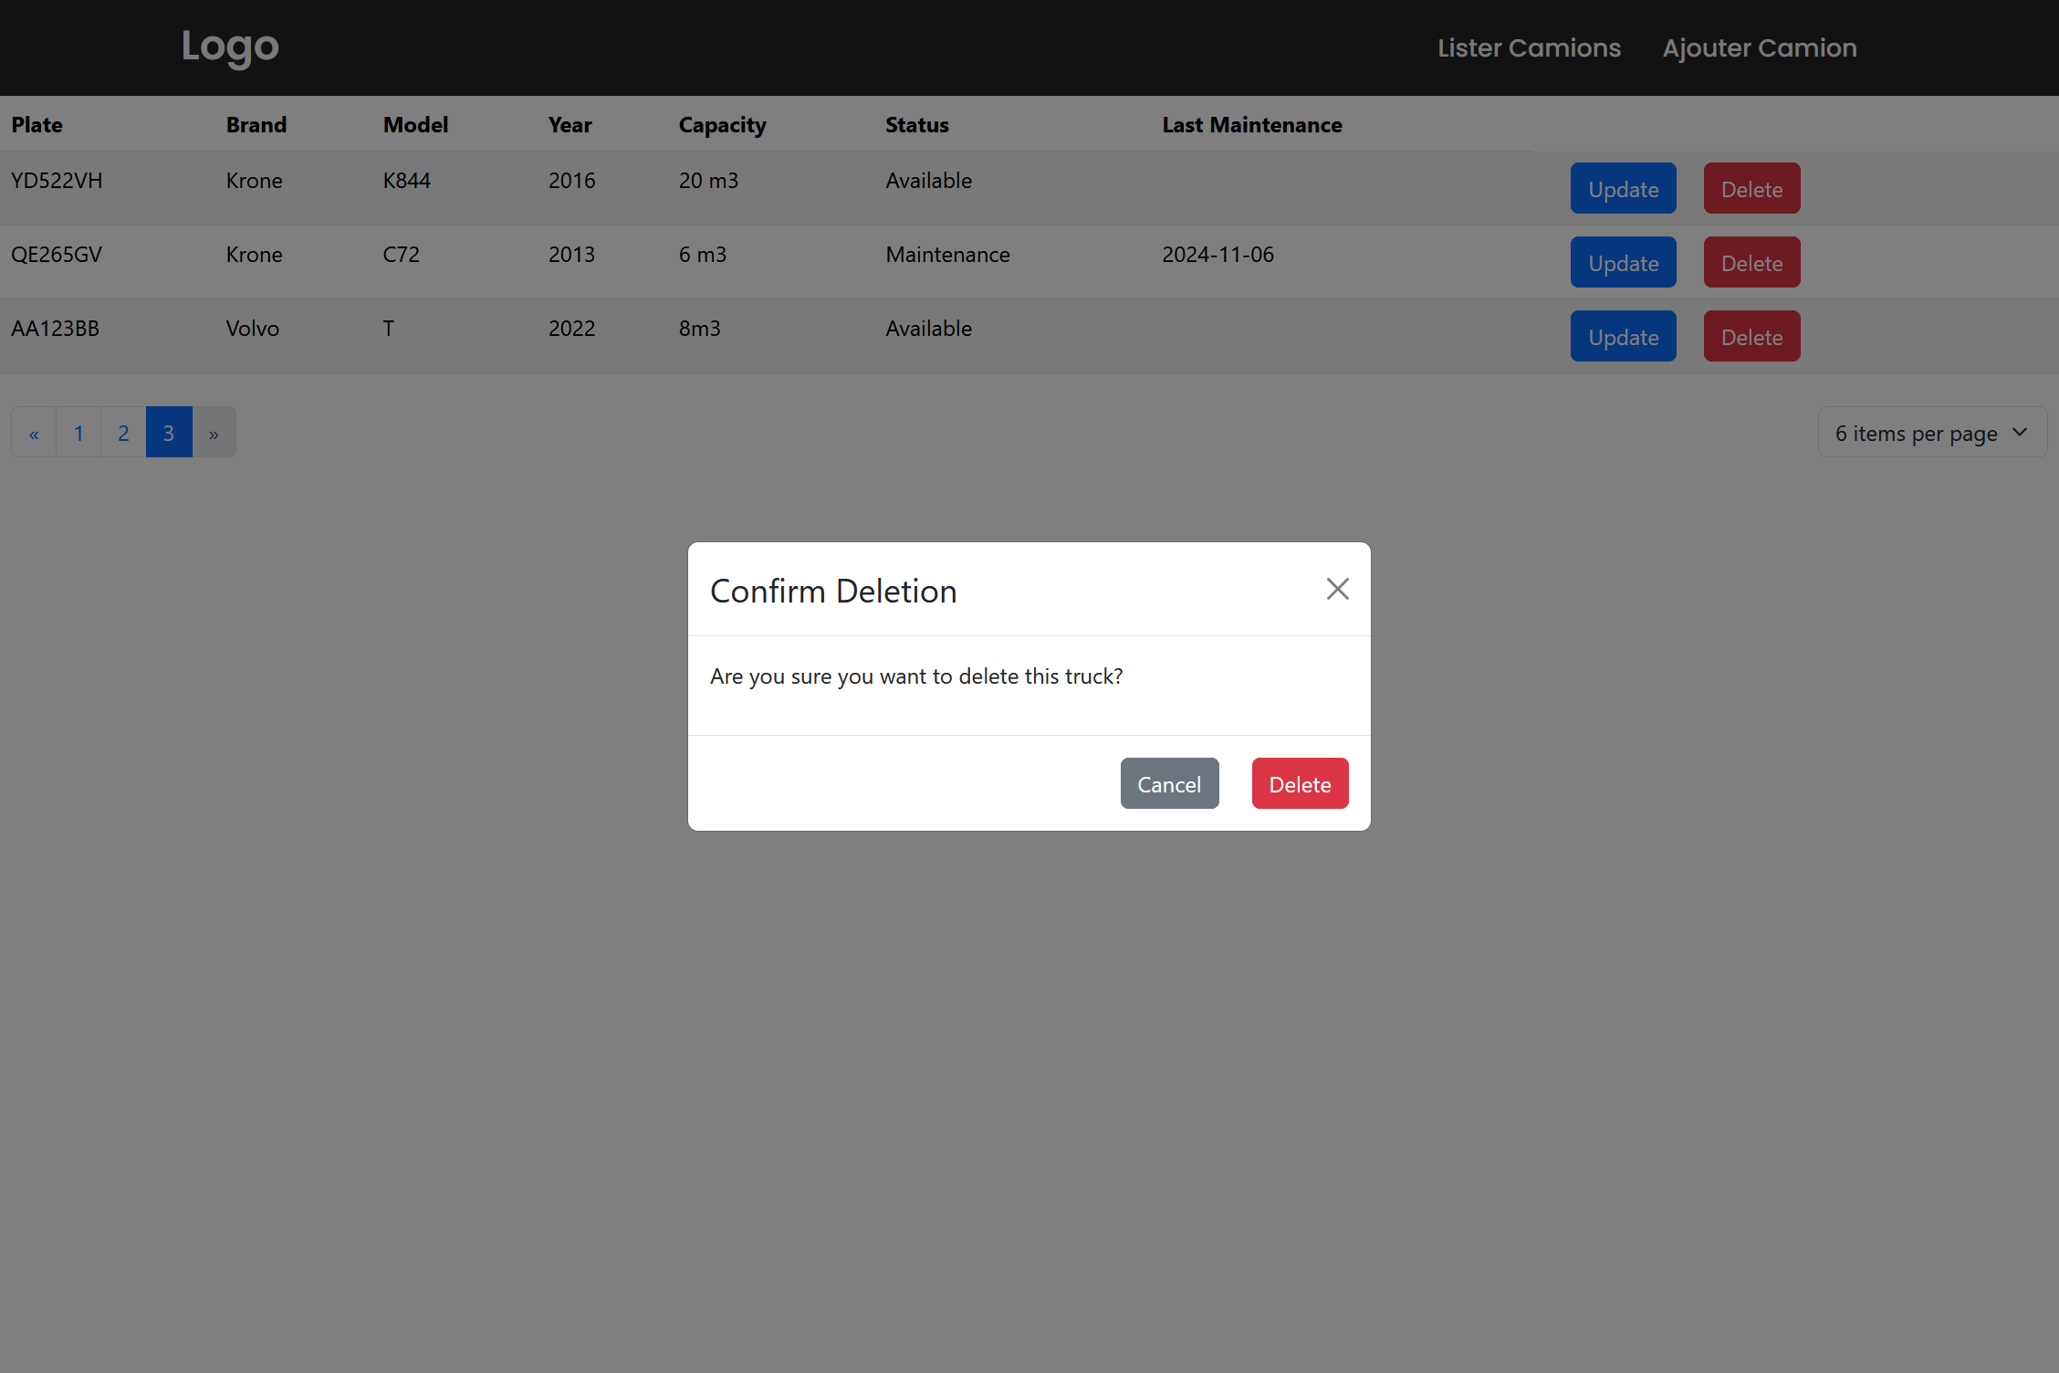Close the Confirm Deletion dialog

coord(1336,587)
